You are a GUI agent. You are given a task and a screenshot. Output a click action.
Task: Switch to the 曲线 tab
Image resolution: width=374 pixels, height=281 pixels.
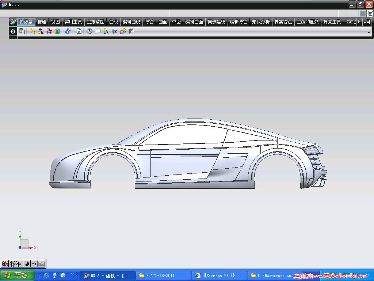(x=114, y=22)
